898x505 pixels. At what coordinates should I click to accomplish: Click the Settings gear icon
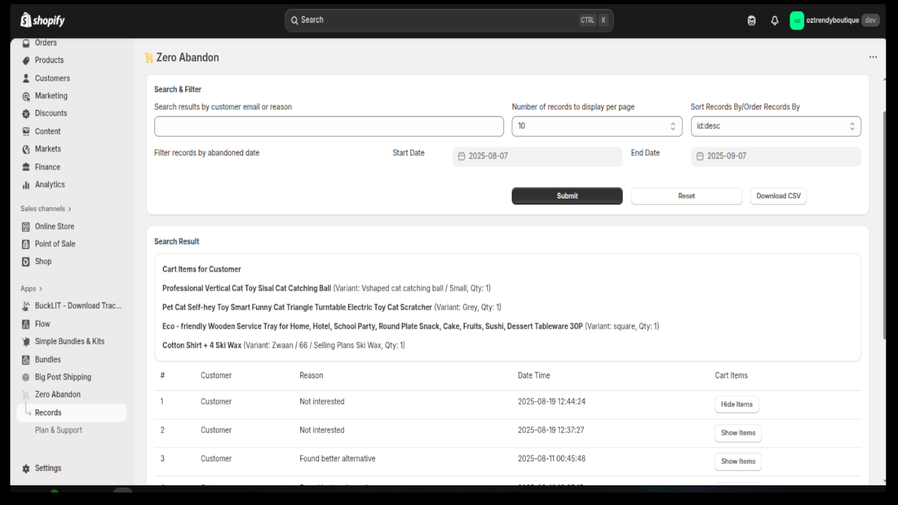26,469
